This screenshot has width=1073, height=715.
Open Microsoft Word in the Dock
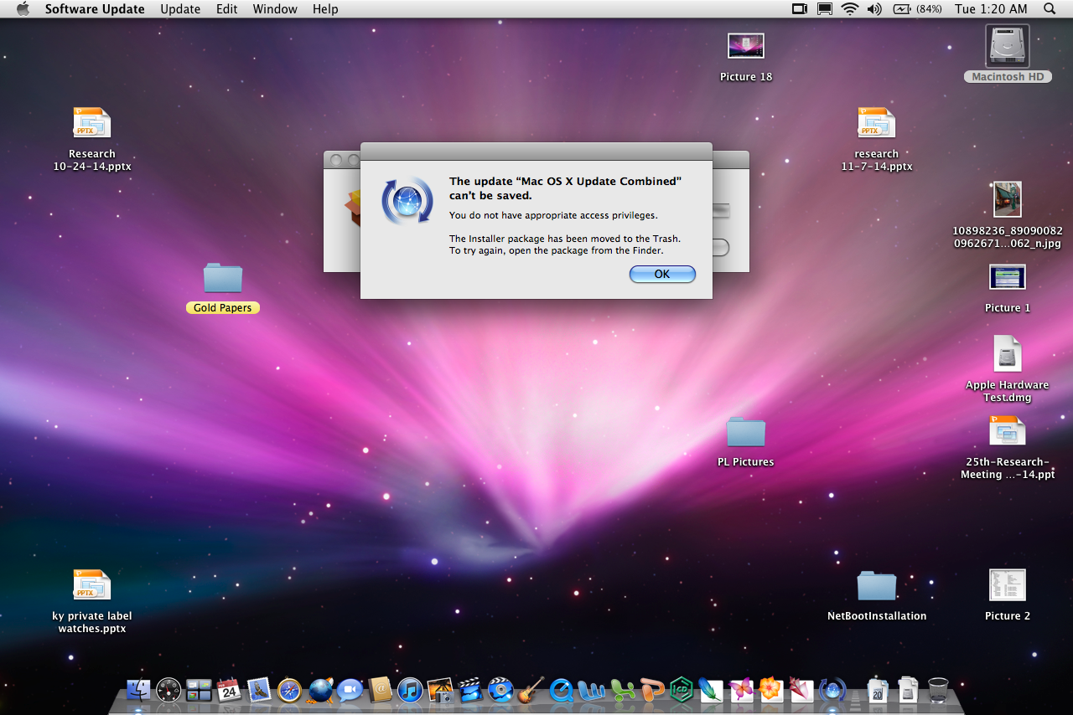[x=592, y=690]
